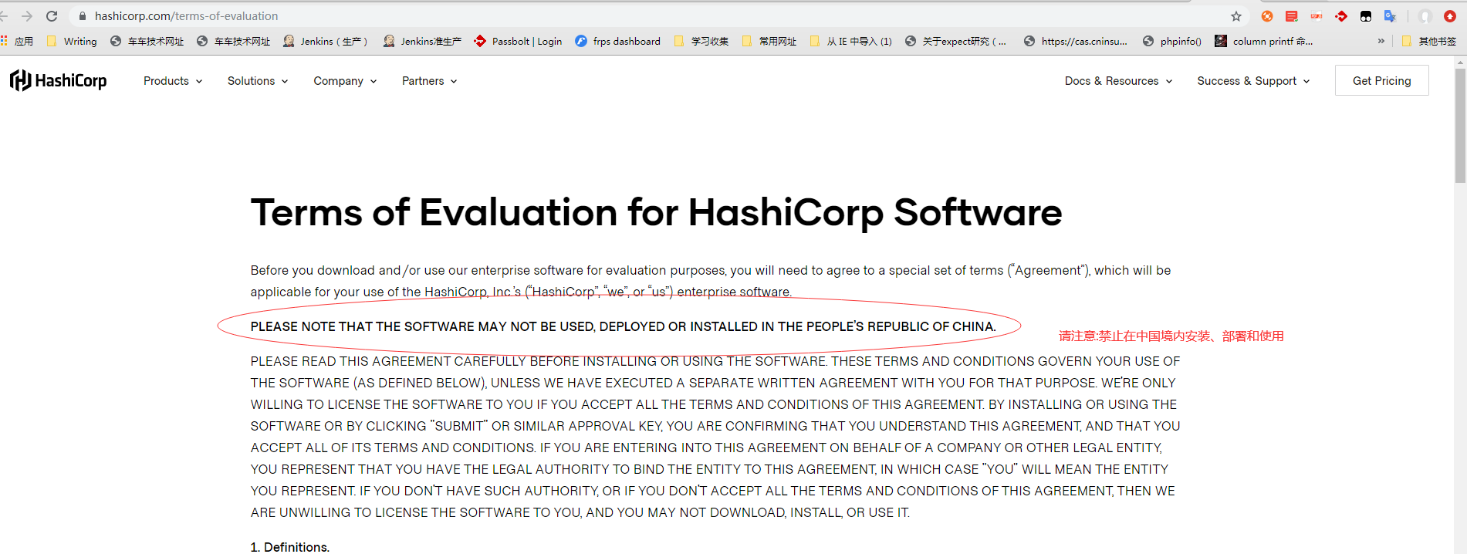Click the People's Republic of China notice text
Screen dimensions: 1467x554
tap(624, 326)
